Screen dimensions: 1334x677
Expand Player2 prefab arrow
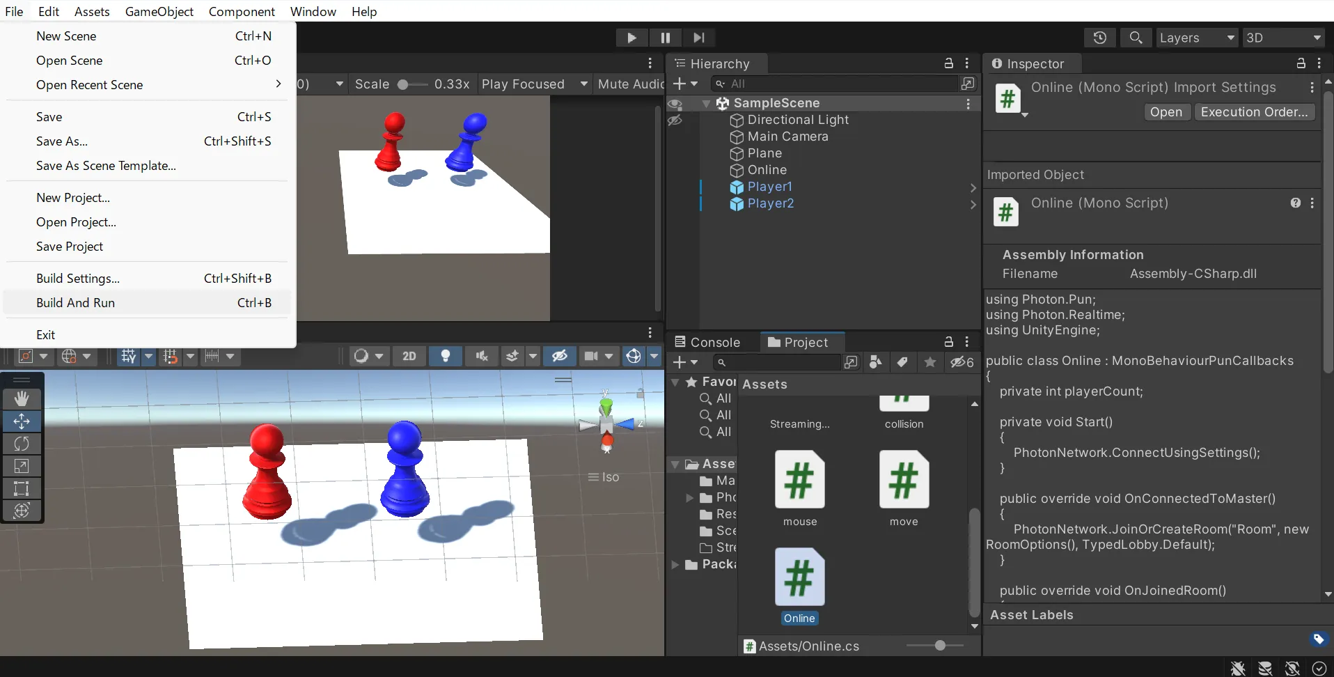click(x=973, y=204)
